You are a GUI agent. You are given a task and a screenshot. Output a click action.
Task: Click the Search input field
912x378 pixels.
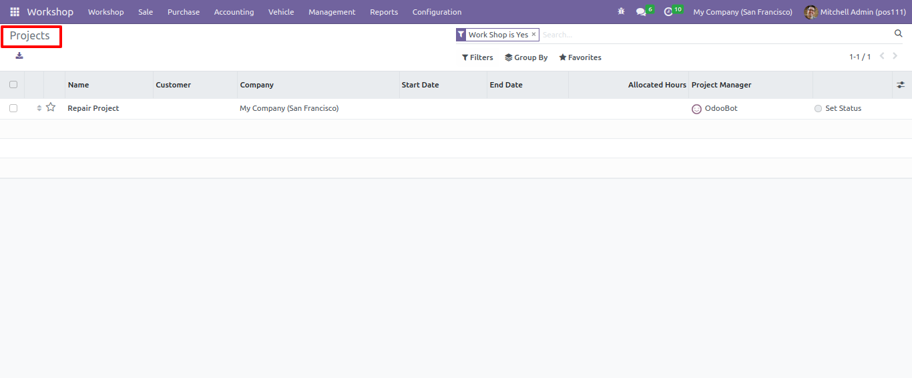coord(714,35)
